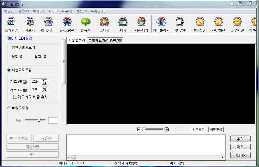Open the 효과(I) menu
The image size is (259, 167).
point(53,11)
